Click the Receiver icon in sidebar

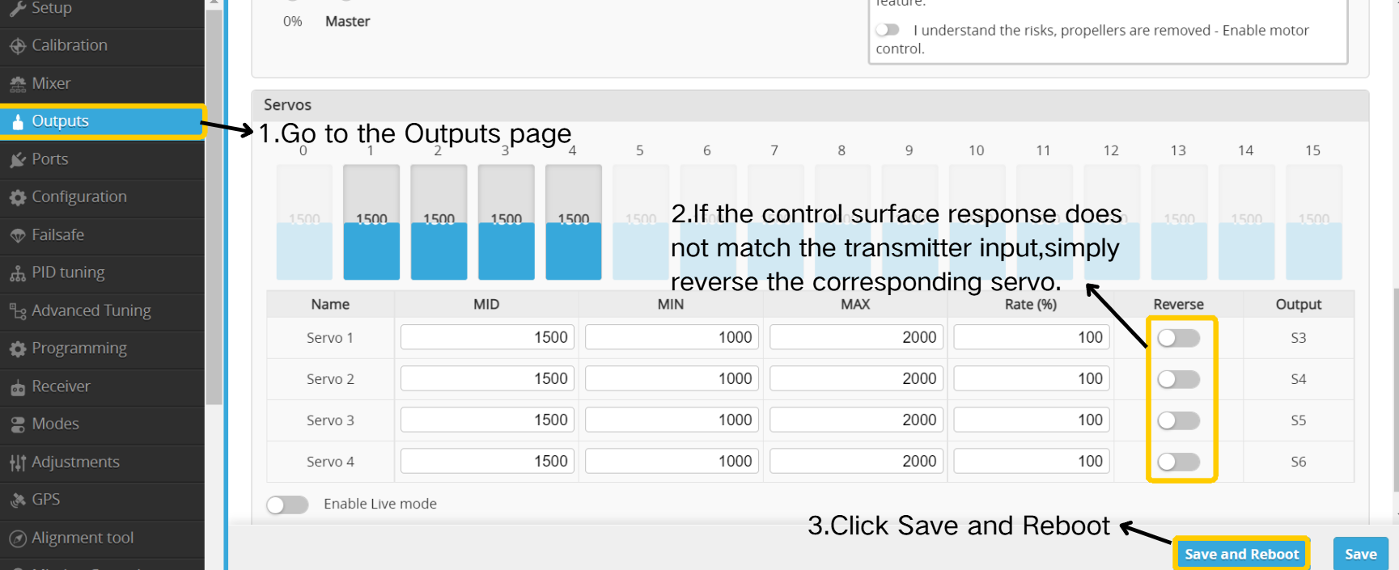(x=18, y=387)
